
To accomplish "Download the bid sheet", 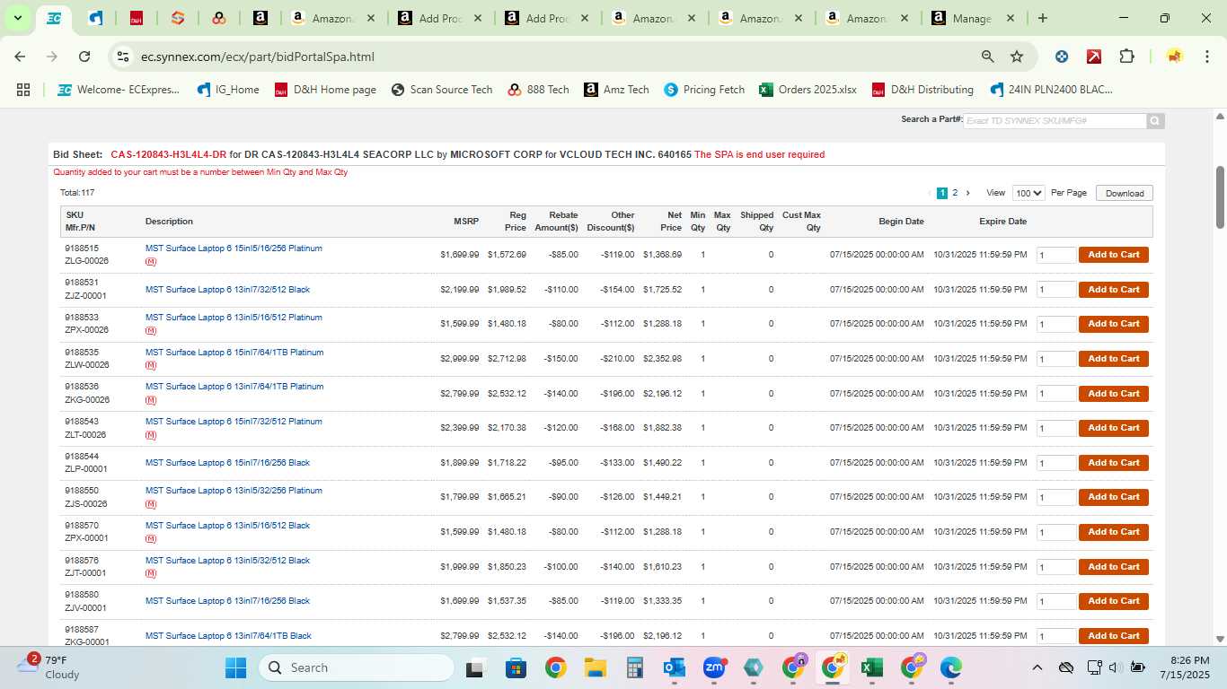I will coord(1125,193).
